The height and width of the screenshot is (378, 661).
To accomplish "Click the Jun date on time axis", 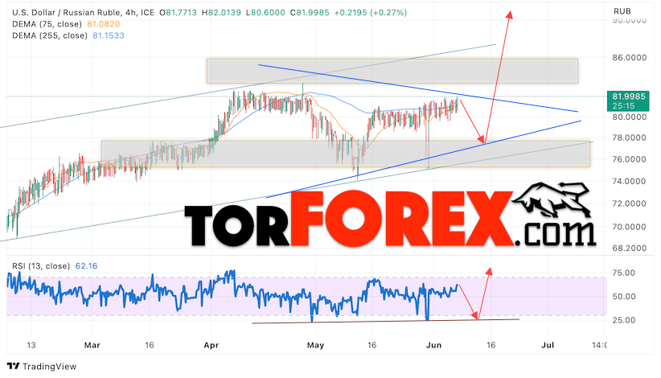I will [433, 345].
